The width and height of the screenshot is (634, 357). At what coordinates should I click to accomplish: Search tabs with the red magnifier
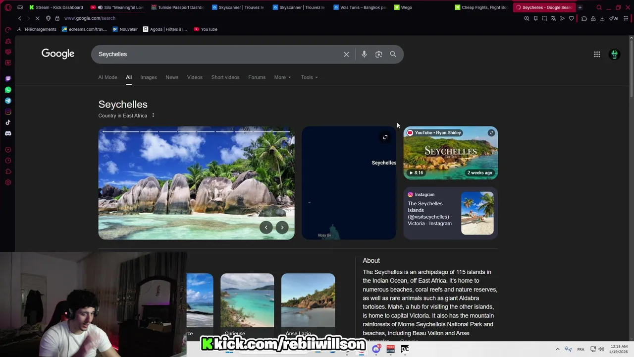click(599, 7)
